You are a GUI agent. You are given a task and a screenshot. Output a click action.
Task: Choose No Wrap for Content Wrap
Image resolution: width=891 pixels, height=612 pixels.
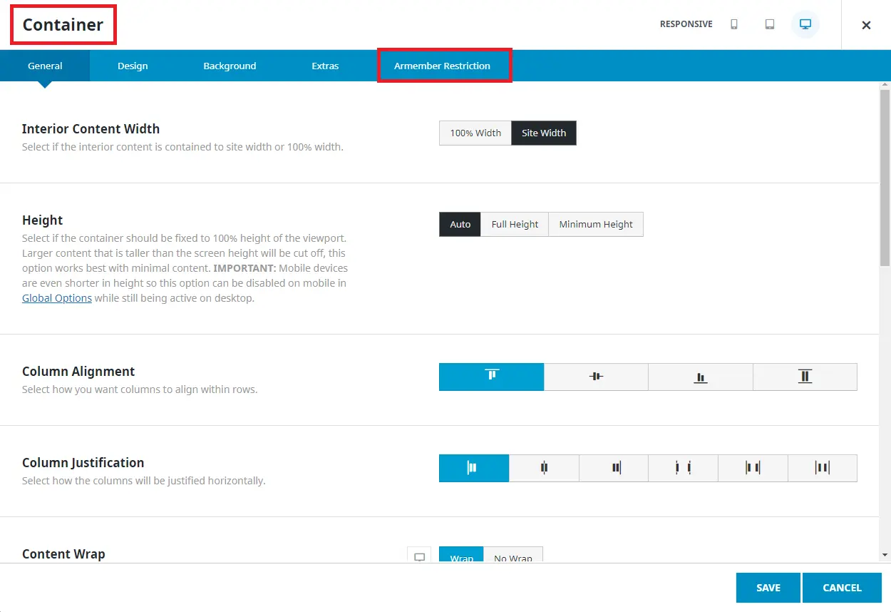(513, 556)
